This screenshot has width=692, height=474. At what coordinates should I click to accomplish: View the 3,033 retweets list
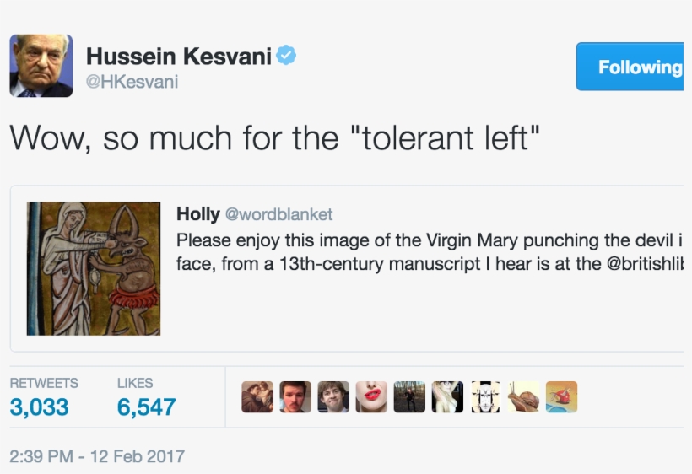point(39,407)
